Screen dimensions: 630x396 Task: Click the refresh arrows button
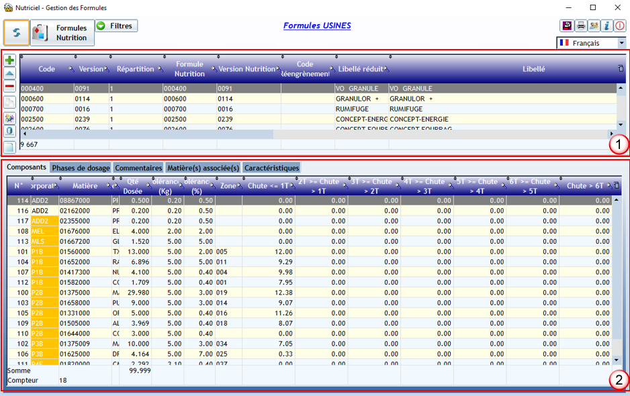16,32
